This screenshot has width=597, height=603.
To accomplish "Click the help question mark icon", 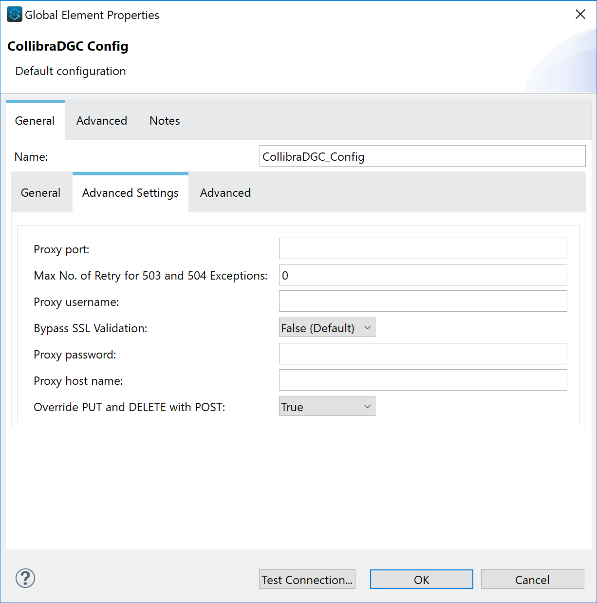I will [25, 578].
